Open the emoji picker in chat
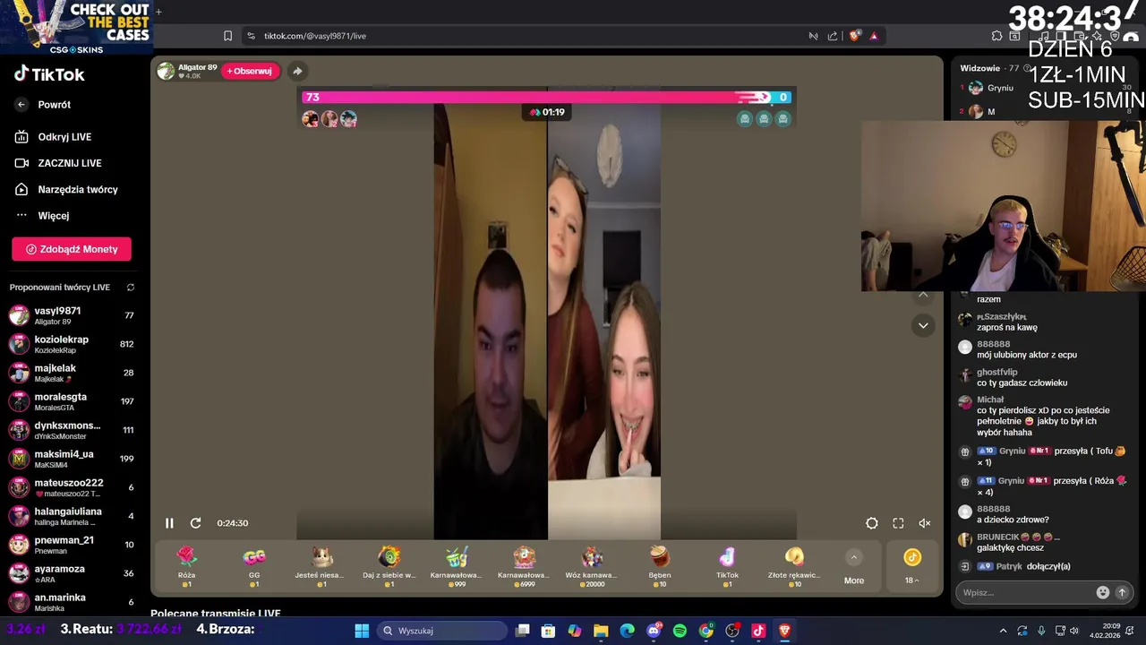1146x645 pixels. (x=1103, y=592)
